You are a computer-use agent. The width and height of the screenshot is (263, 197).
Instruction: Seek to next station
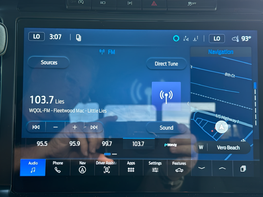[94, 127]
